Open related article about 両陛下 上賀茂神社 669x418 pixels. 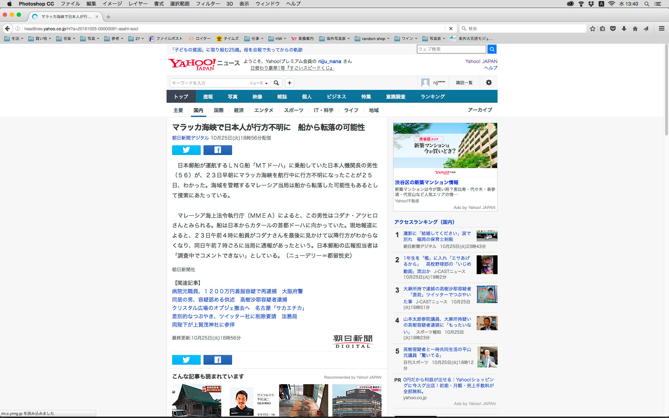pos(203,325)
